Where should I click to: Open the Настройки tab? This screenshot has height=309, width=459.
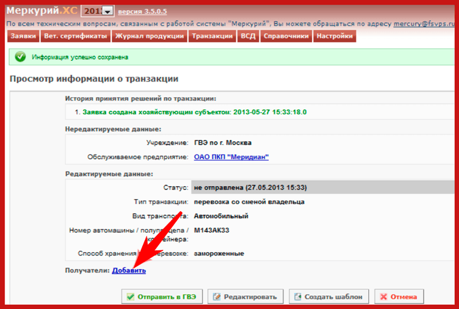pyautogui.click(x=334, y=36)
